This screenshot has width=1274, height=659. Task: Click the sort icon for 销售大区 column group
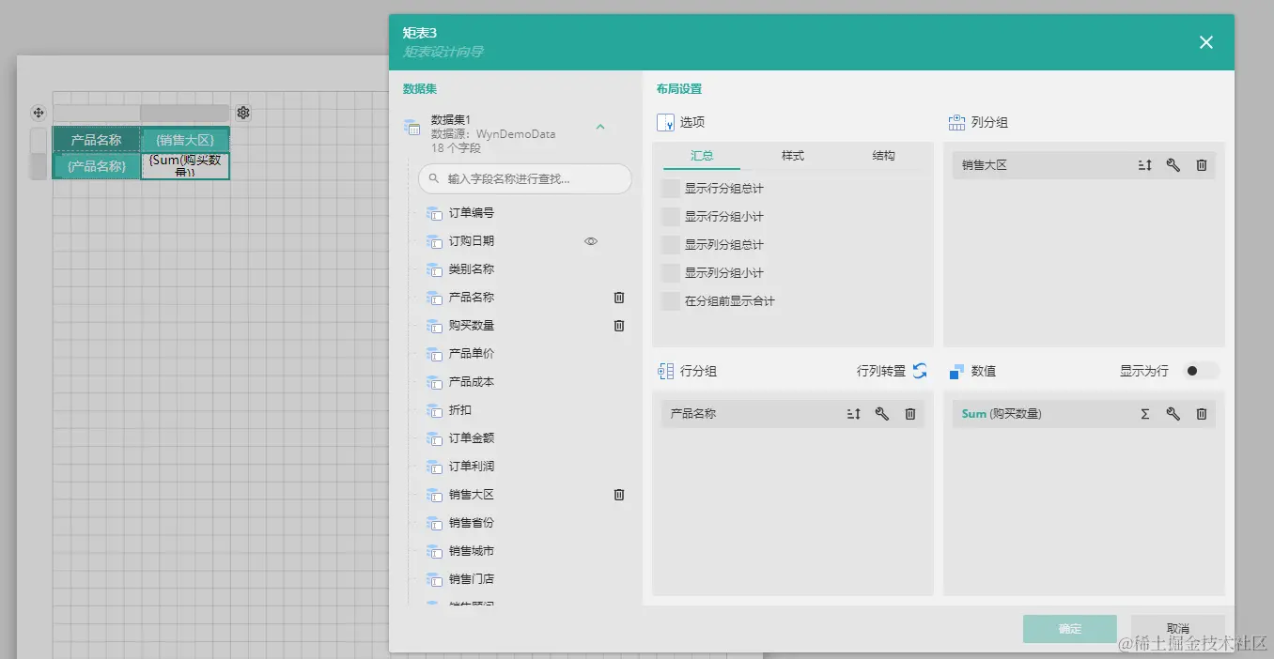pos(1144,165)
